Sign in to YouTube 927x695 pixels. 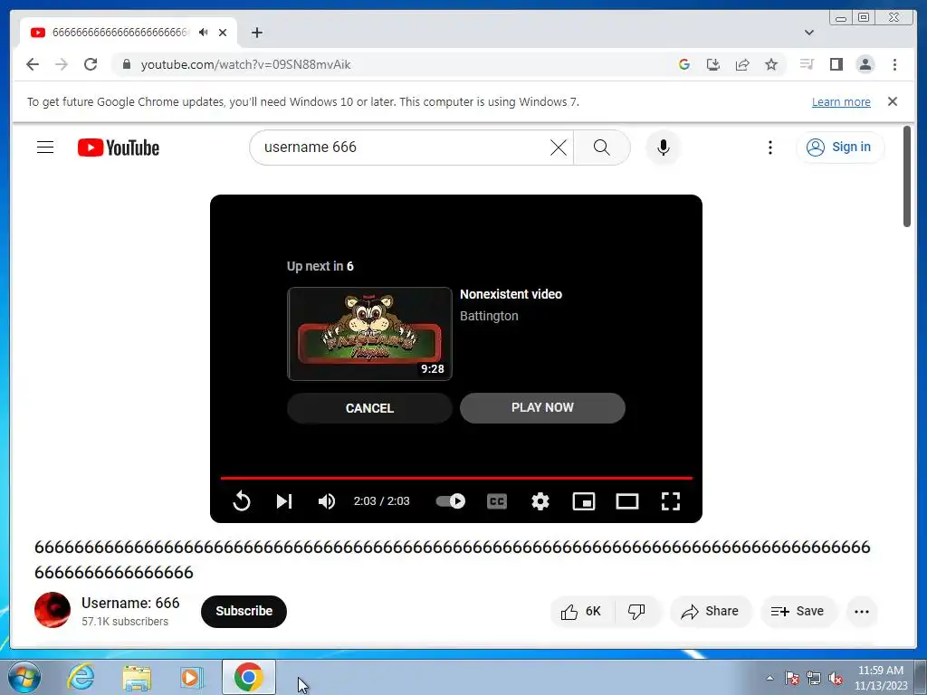840,148
